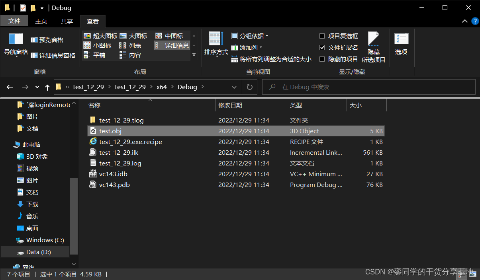This screenshot has height=280, width=480.
Task: Select Content (内容) layout
Action: click(131, 55)
